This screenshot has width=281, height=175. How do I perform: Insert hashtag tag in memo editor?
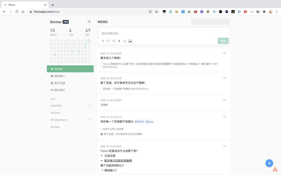click(103, 41)
